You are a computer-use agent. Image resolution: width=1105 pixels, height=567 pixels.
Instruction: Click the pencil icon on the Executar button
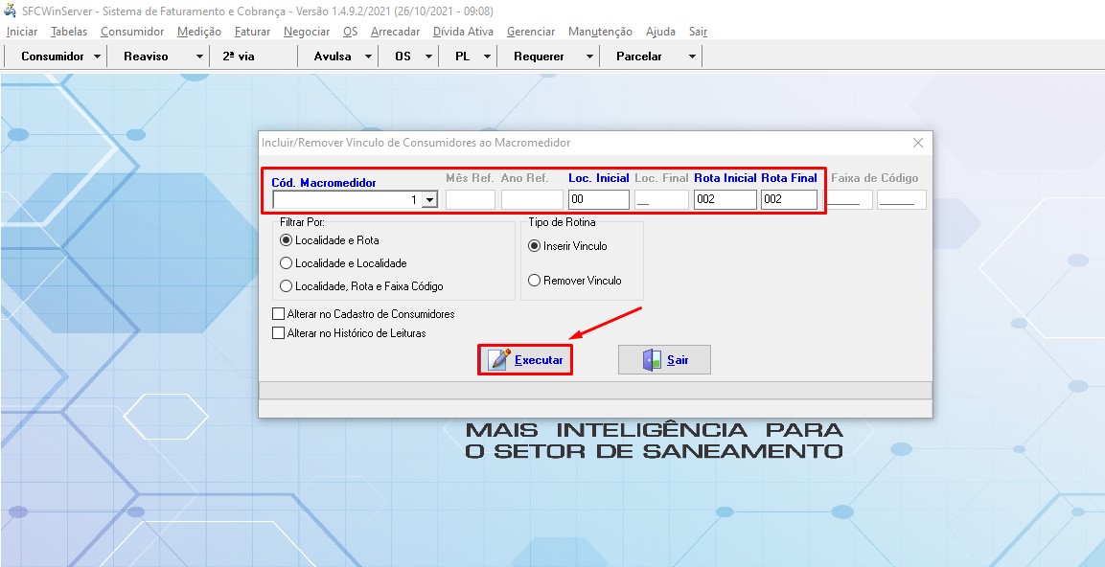pos(499,358)
